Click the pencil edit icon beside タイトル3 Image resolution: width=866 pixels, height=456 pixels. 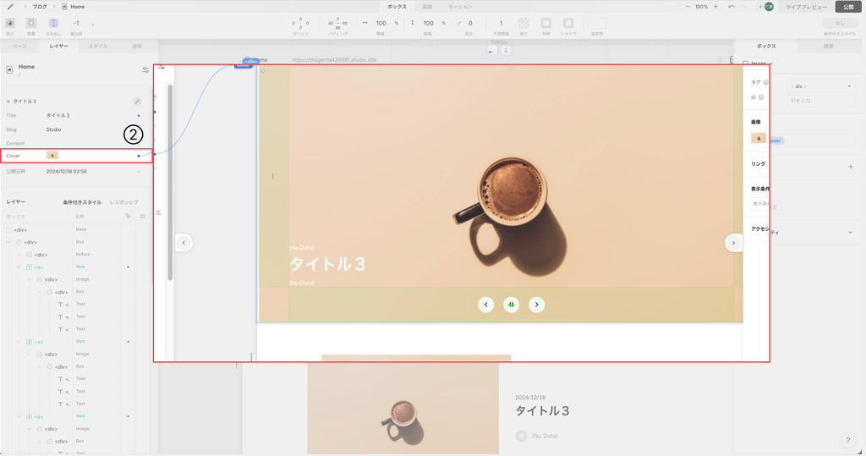(x=137, y=102)
